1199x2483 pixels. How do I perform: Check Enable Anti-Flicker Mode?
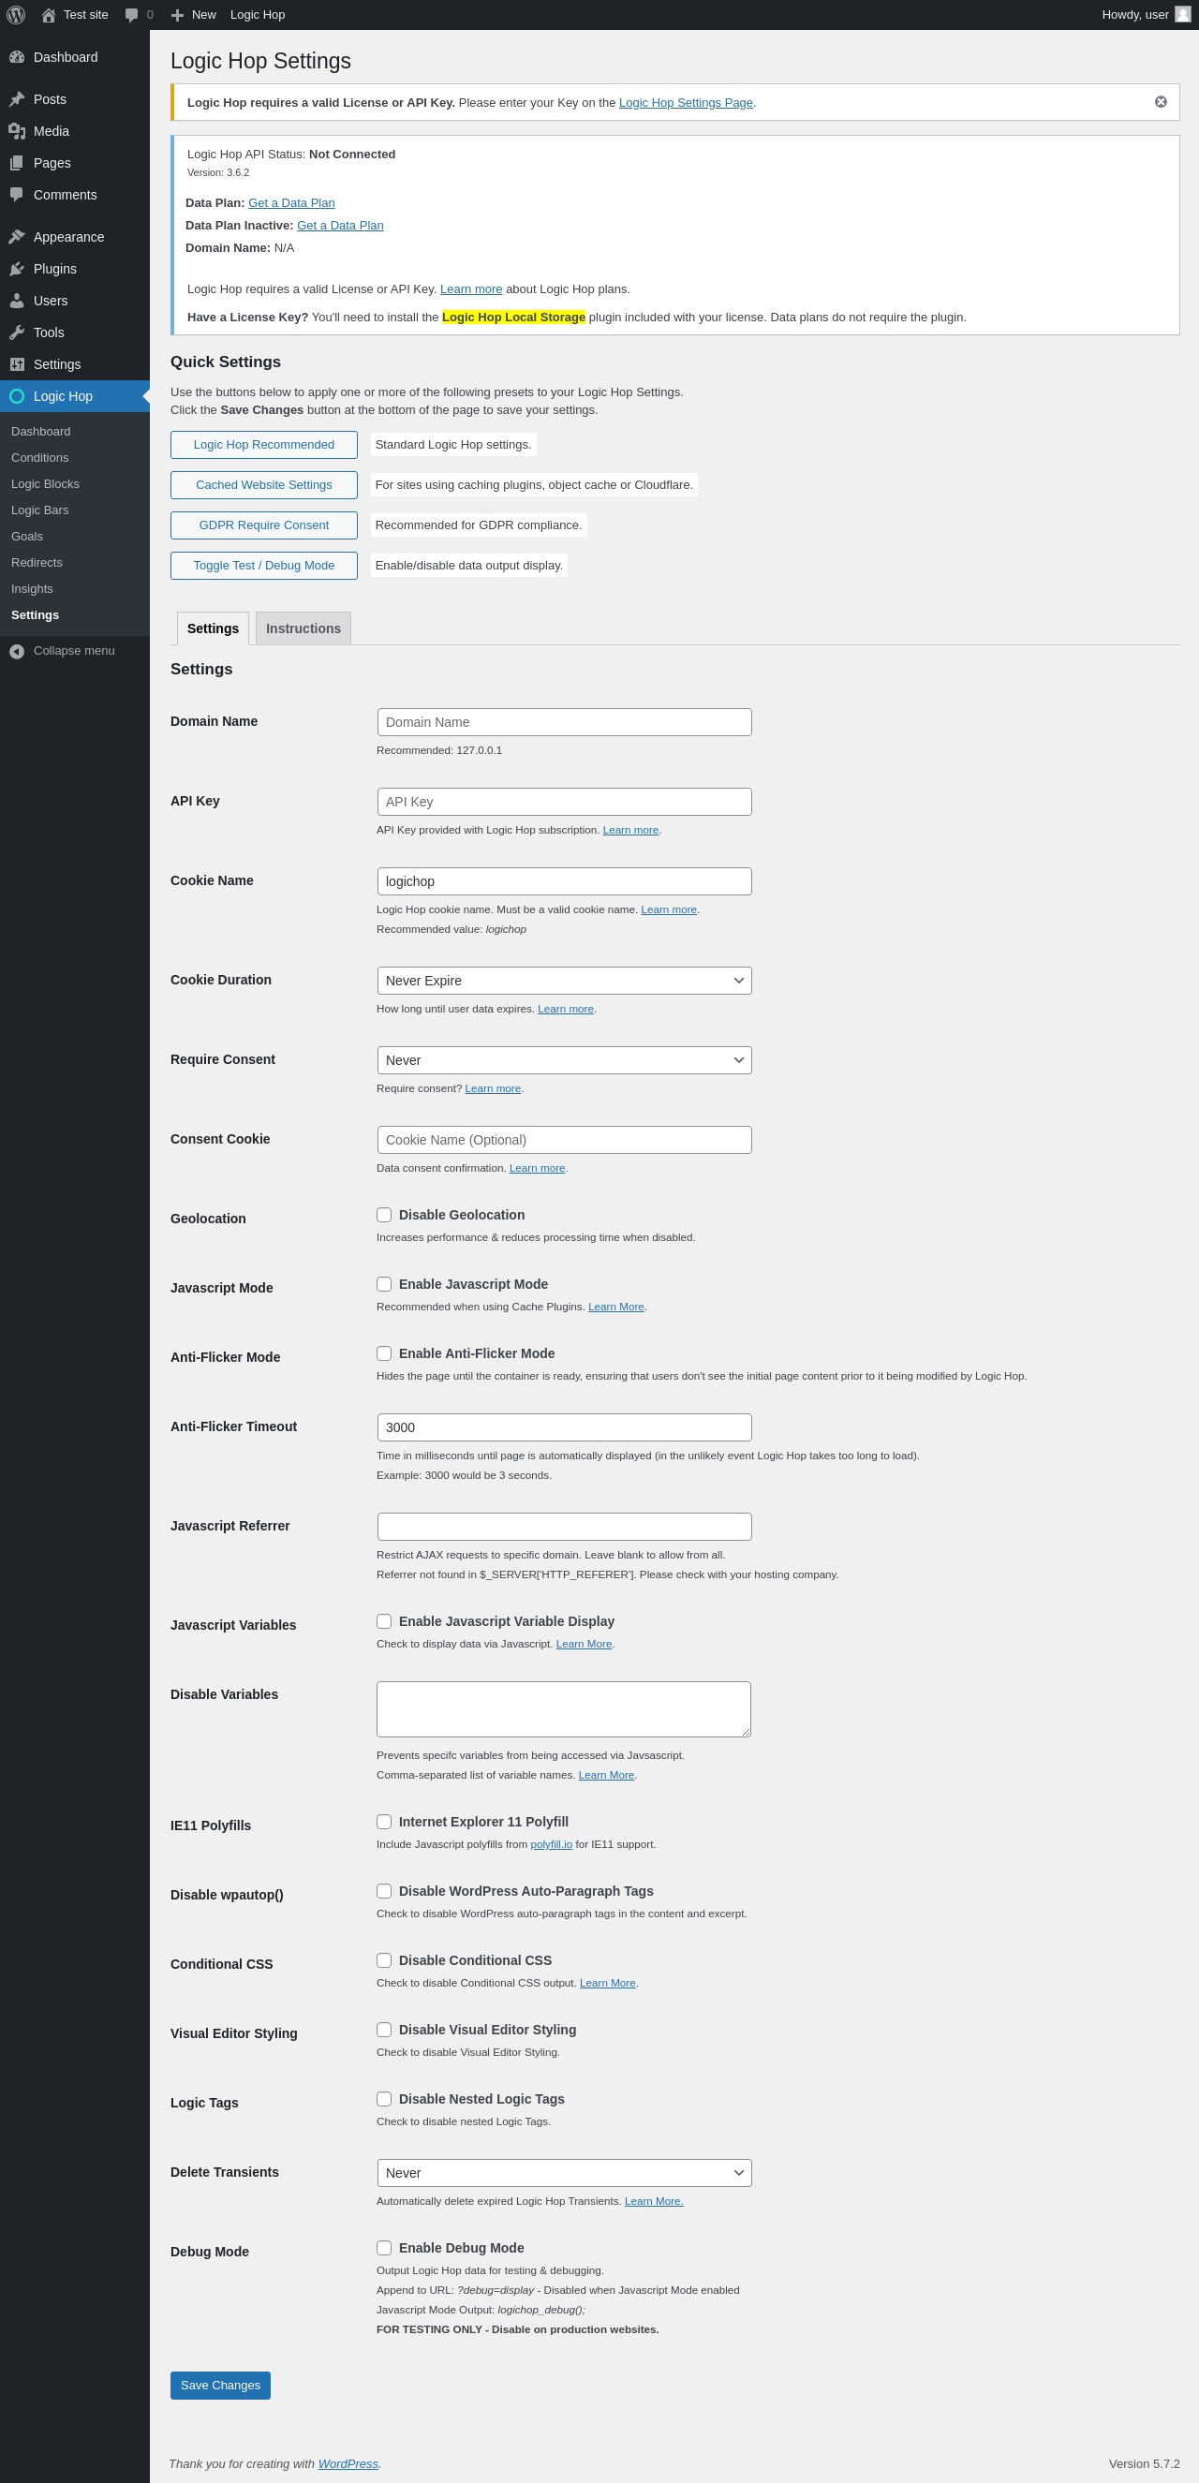click(384, 1353)
